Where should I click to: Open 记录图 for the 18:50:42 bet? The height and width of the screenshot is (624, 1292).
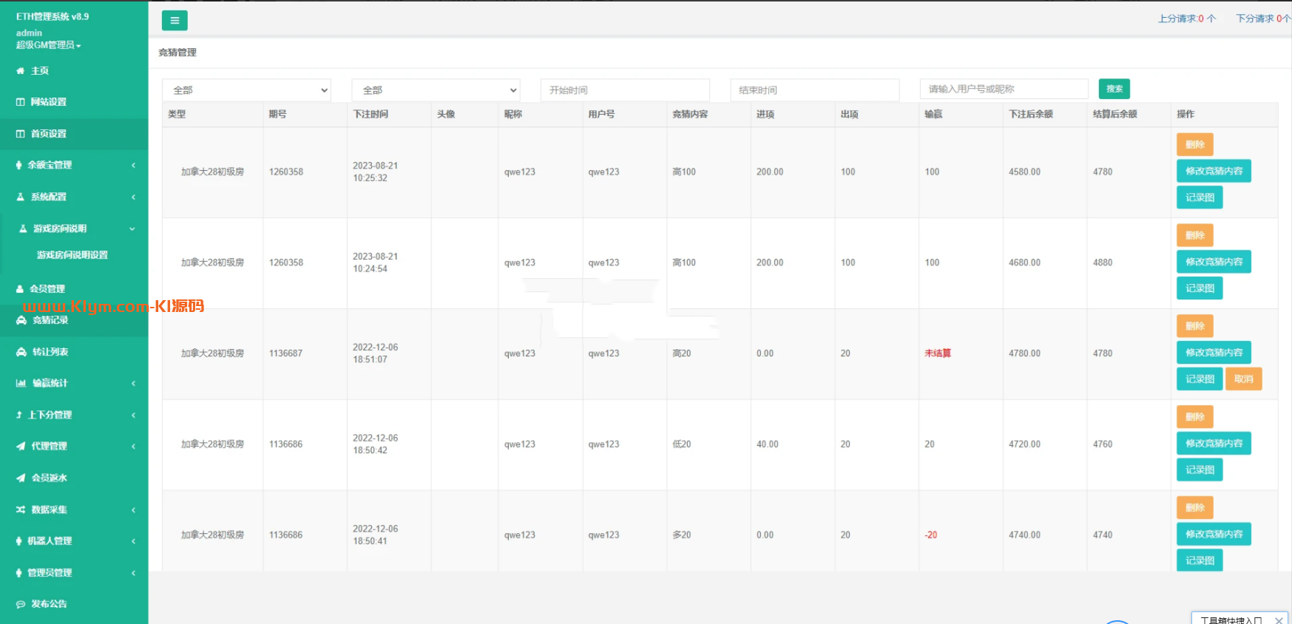pyautogui.click(x=1200, y=470)
